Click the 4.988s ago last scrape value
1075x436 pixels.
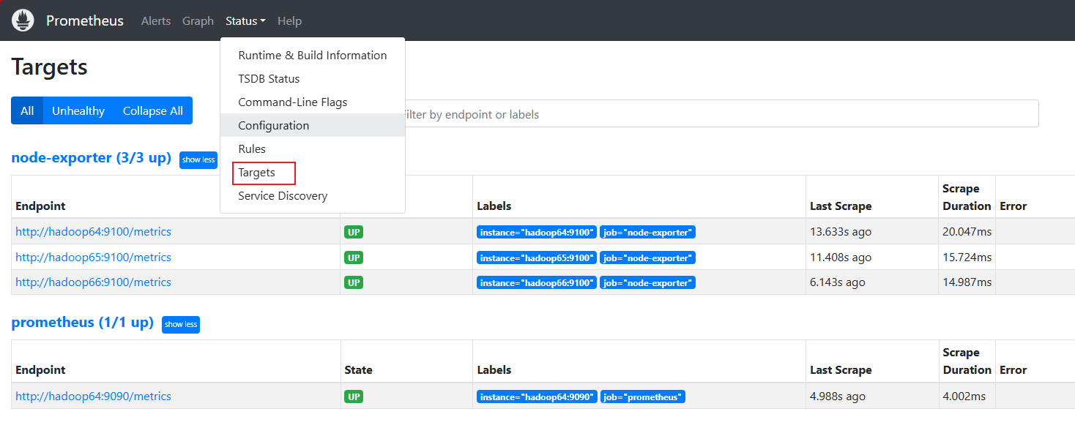point(838,396)
